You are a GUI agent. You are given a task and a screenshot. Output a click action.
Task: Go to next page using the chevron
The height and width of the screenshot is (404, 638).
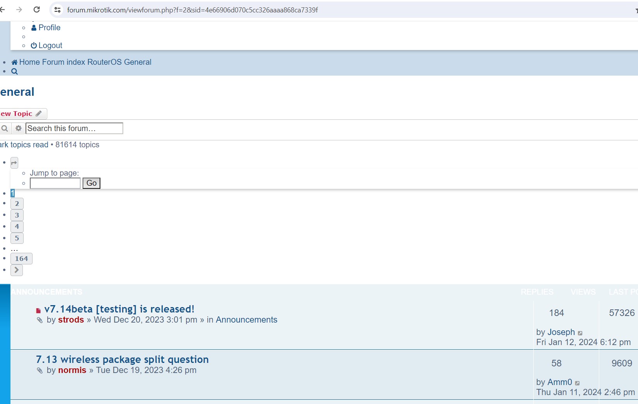[x=16, y=270]
